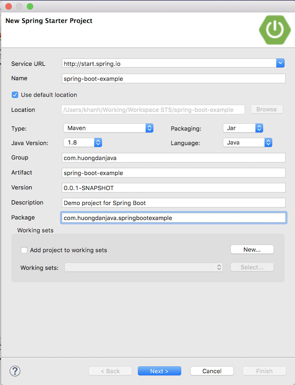Focus the Name input field

point(174,78)
